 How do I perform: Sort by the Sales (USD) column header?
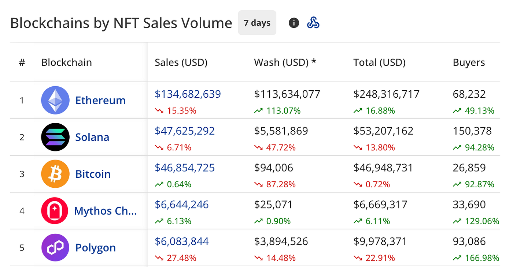tap(181, 63)
